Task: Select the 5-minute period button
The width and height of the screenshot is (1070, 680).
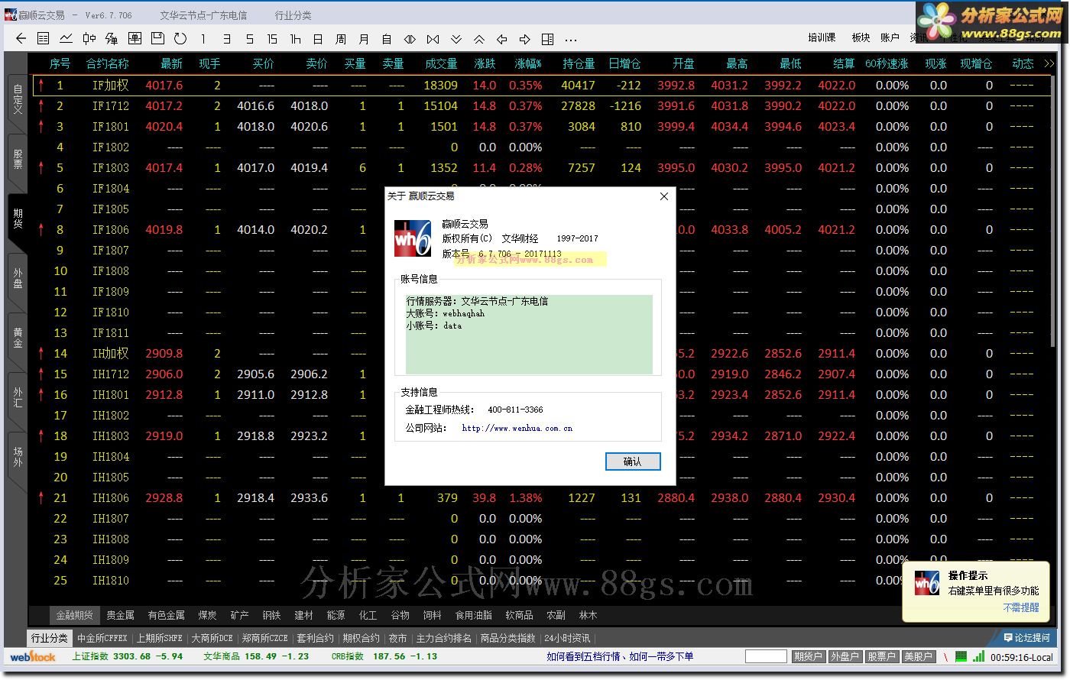Action: (249, 38)
